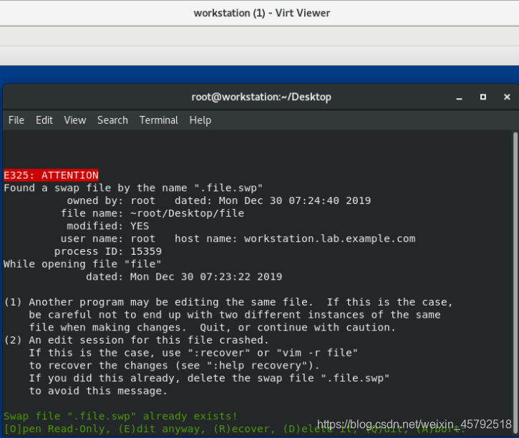Viewport: 519px width, 438px height.
Task: Click the text 'process ID: 15359'
Action: (108, 251)
